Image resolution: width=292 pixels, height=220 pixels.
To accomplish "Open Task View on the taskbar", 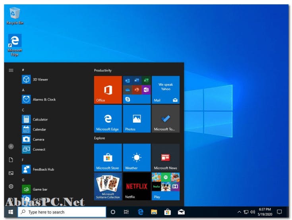I will [126, 212].
